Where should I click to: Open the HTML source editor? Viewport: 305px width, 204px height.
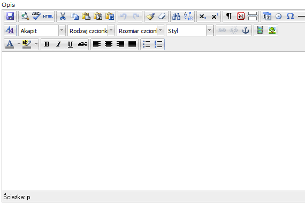point(48,17)
